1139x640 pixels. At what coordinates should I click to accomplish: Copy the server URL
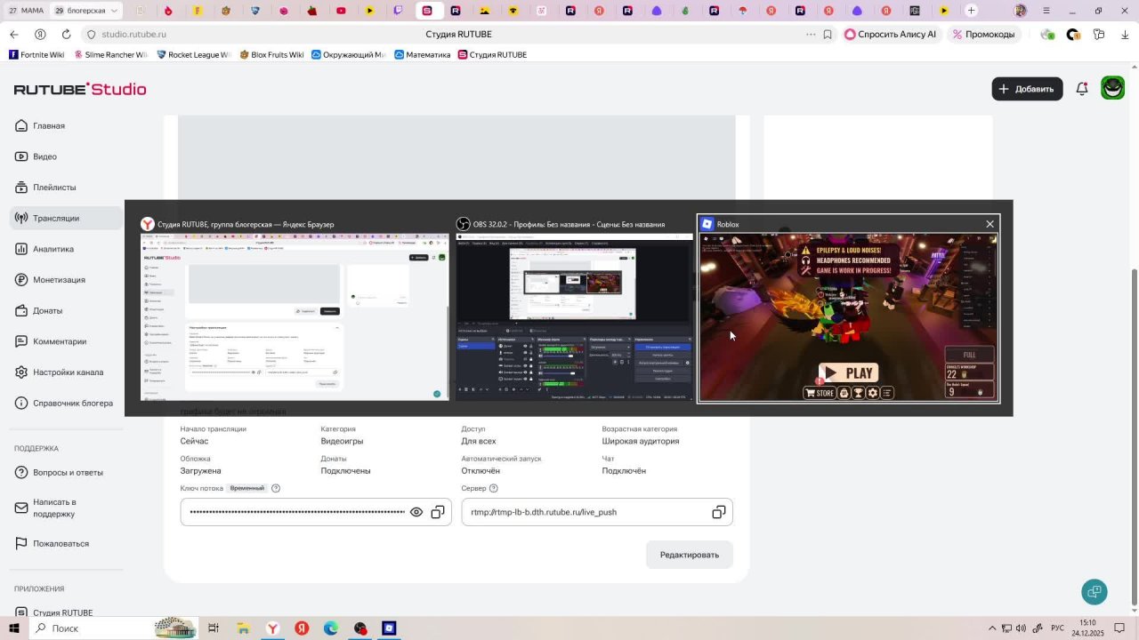tap(719, 512)
